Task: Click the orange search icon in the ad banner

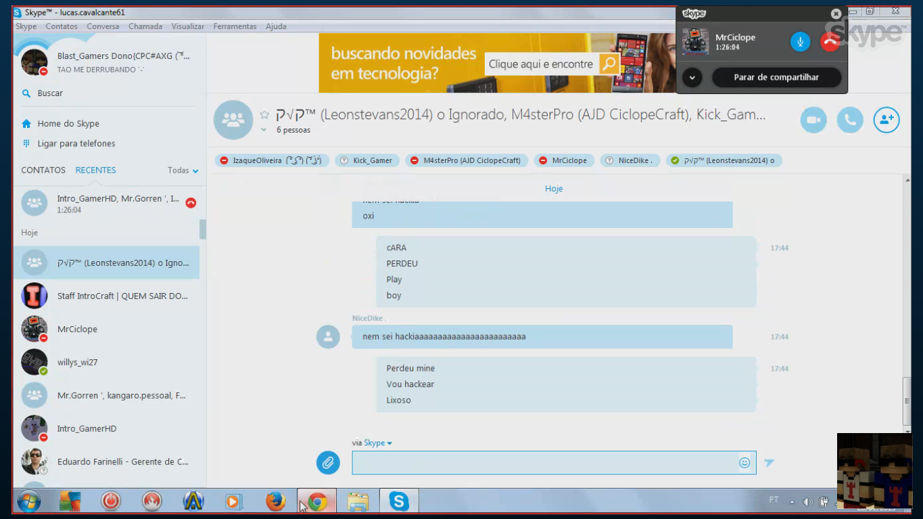Action: point(610,64)
